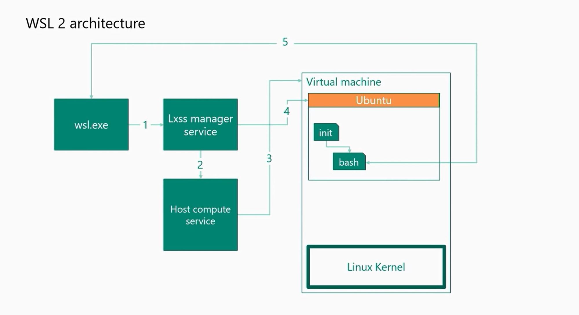Click the init process icon
Image resolution: width=579 pixels, height=315 pixels.
coord(326,132)
